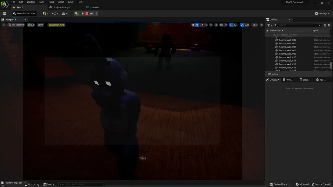Toggle the world coordinate system globe icon

tap(211, 25)
